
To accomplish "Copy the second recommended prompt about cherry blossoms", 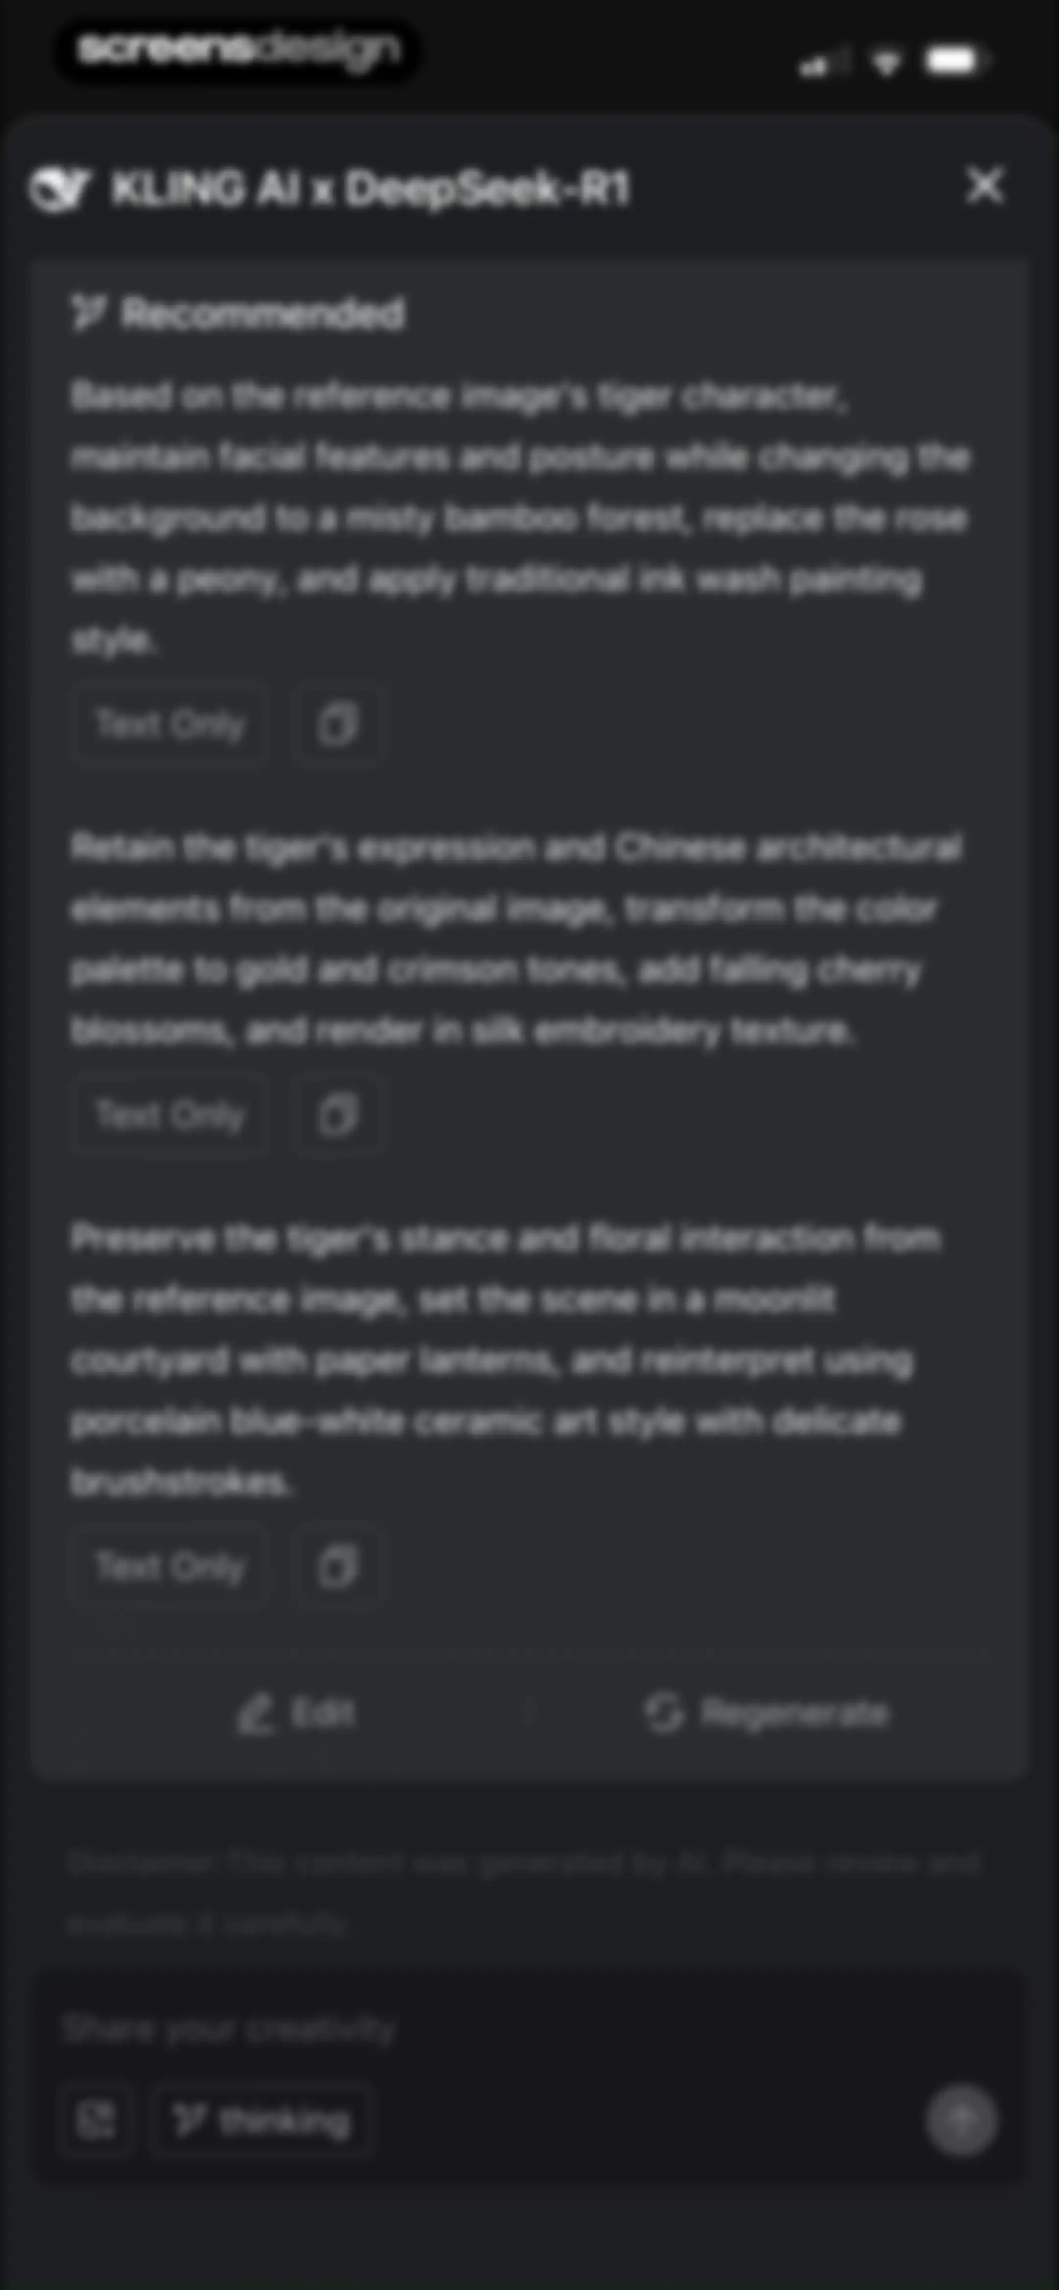I will coord(337,1115).
